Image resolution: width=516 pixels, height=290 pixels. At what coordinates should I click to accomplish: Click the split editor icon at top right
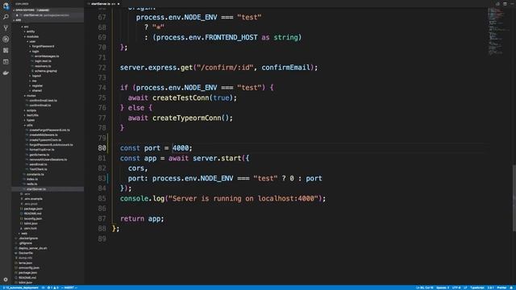tap(505, 4)
